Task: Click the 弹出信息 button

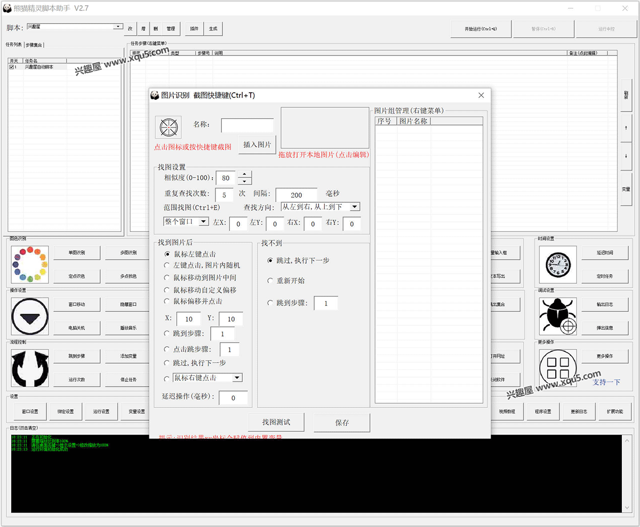Action: click(605, 328)
